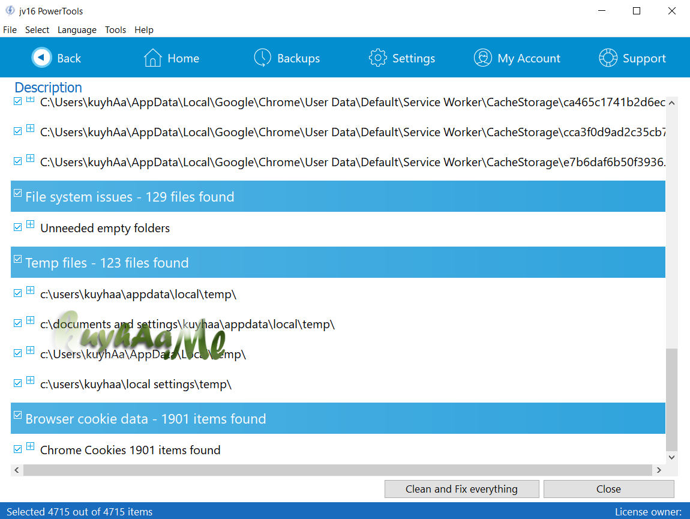Uncheck the c:\users\kuyhaa\appdata\local\temp\ checkbox
The image size is (690, 519).
coord(17,293)
